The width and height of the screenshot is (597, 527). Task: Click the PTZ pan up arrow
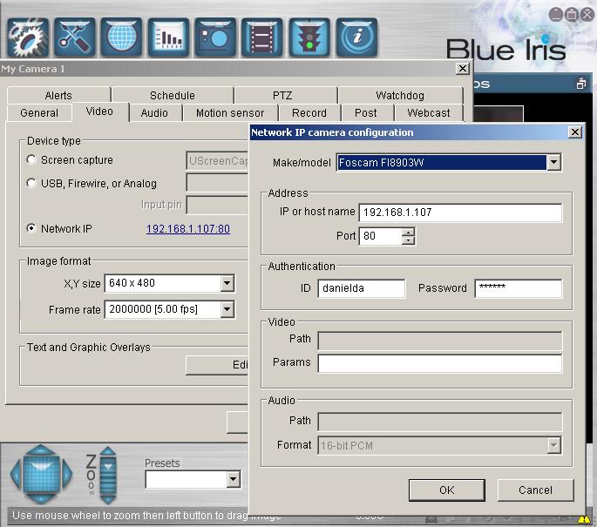[41, 449]
